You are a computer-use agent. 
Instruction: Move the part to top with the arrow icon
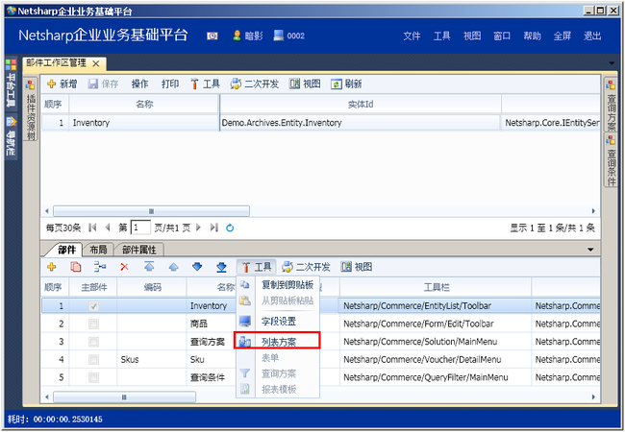pyautogui.click(x=149, y=267)
